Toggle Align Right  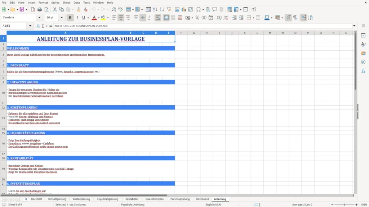click(x=128, y=18)
